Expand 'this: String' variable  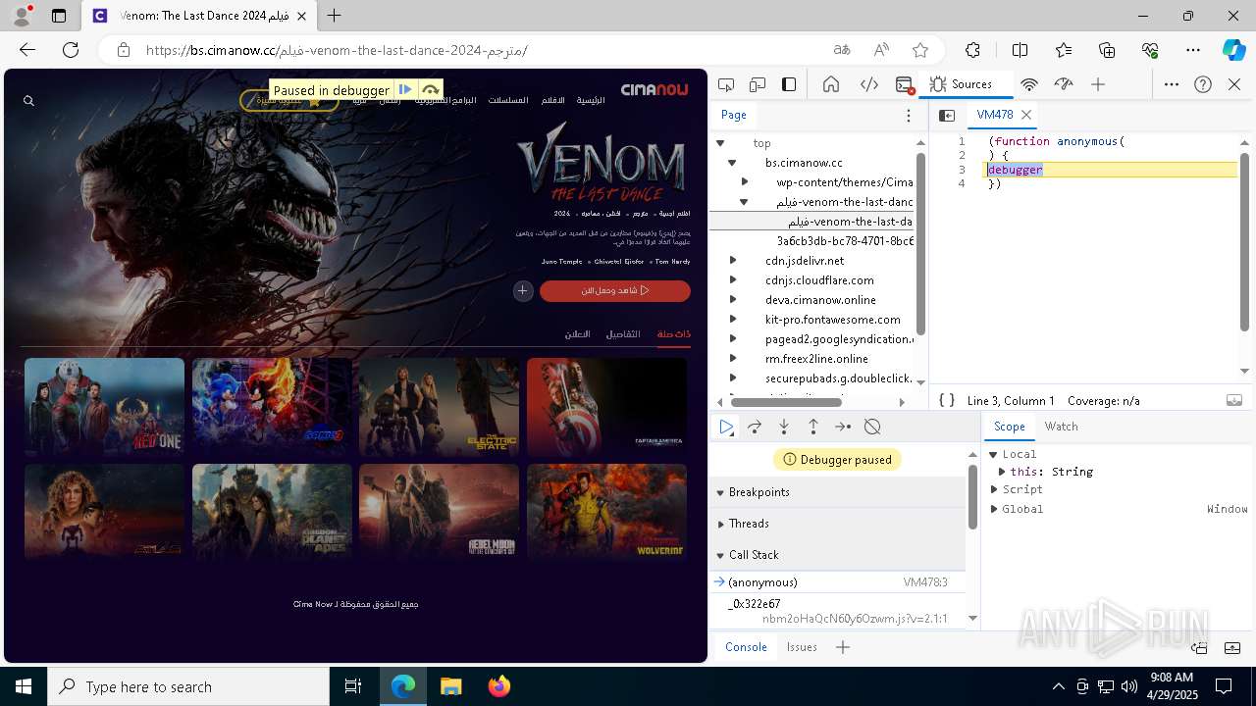[1003, 472]
